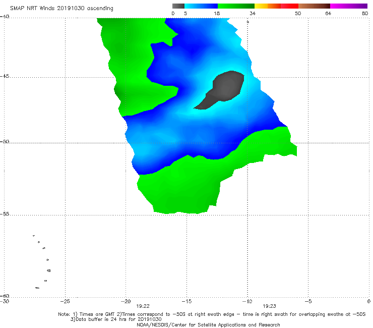The image size is (373, 328).
Task: Click the latitude label '-45' on left axis
Action: 5,76
